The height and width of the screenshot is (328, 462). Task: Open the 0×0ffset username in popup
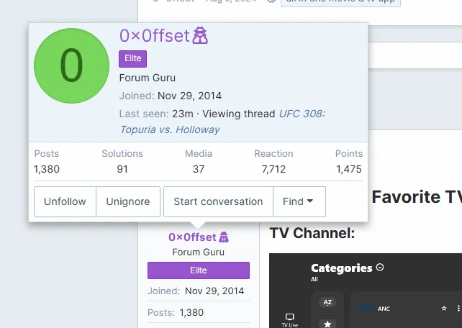155,36
